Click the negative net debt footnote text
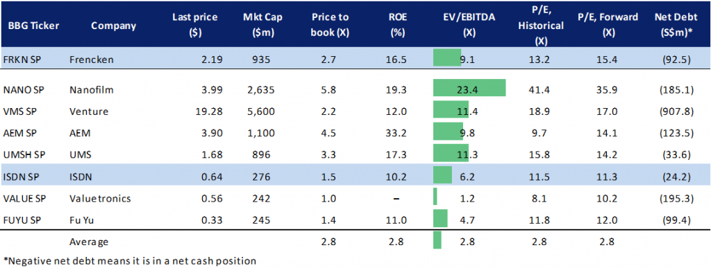This screenshot has width=711, height=268. tap(130, 260)
